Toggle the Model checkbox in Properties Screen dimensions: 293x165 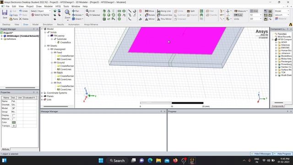click(x=13, y=108)
